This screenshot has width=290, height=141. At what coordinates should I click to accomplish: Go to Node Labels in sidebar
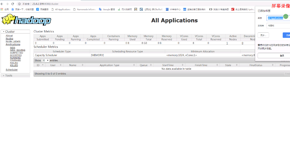point(13,41)
